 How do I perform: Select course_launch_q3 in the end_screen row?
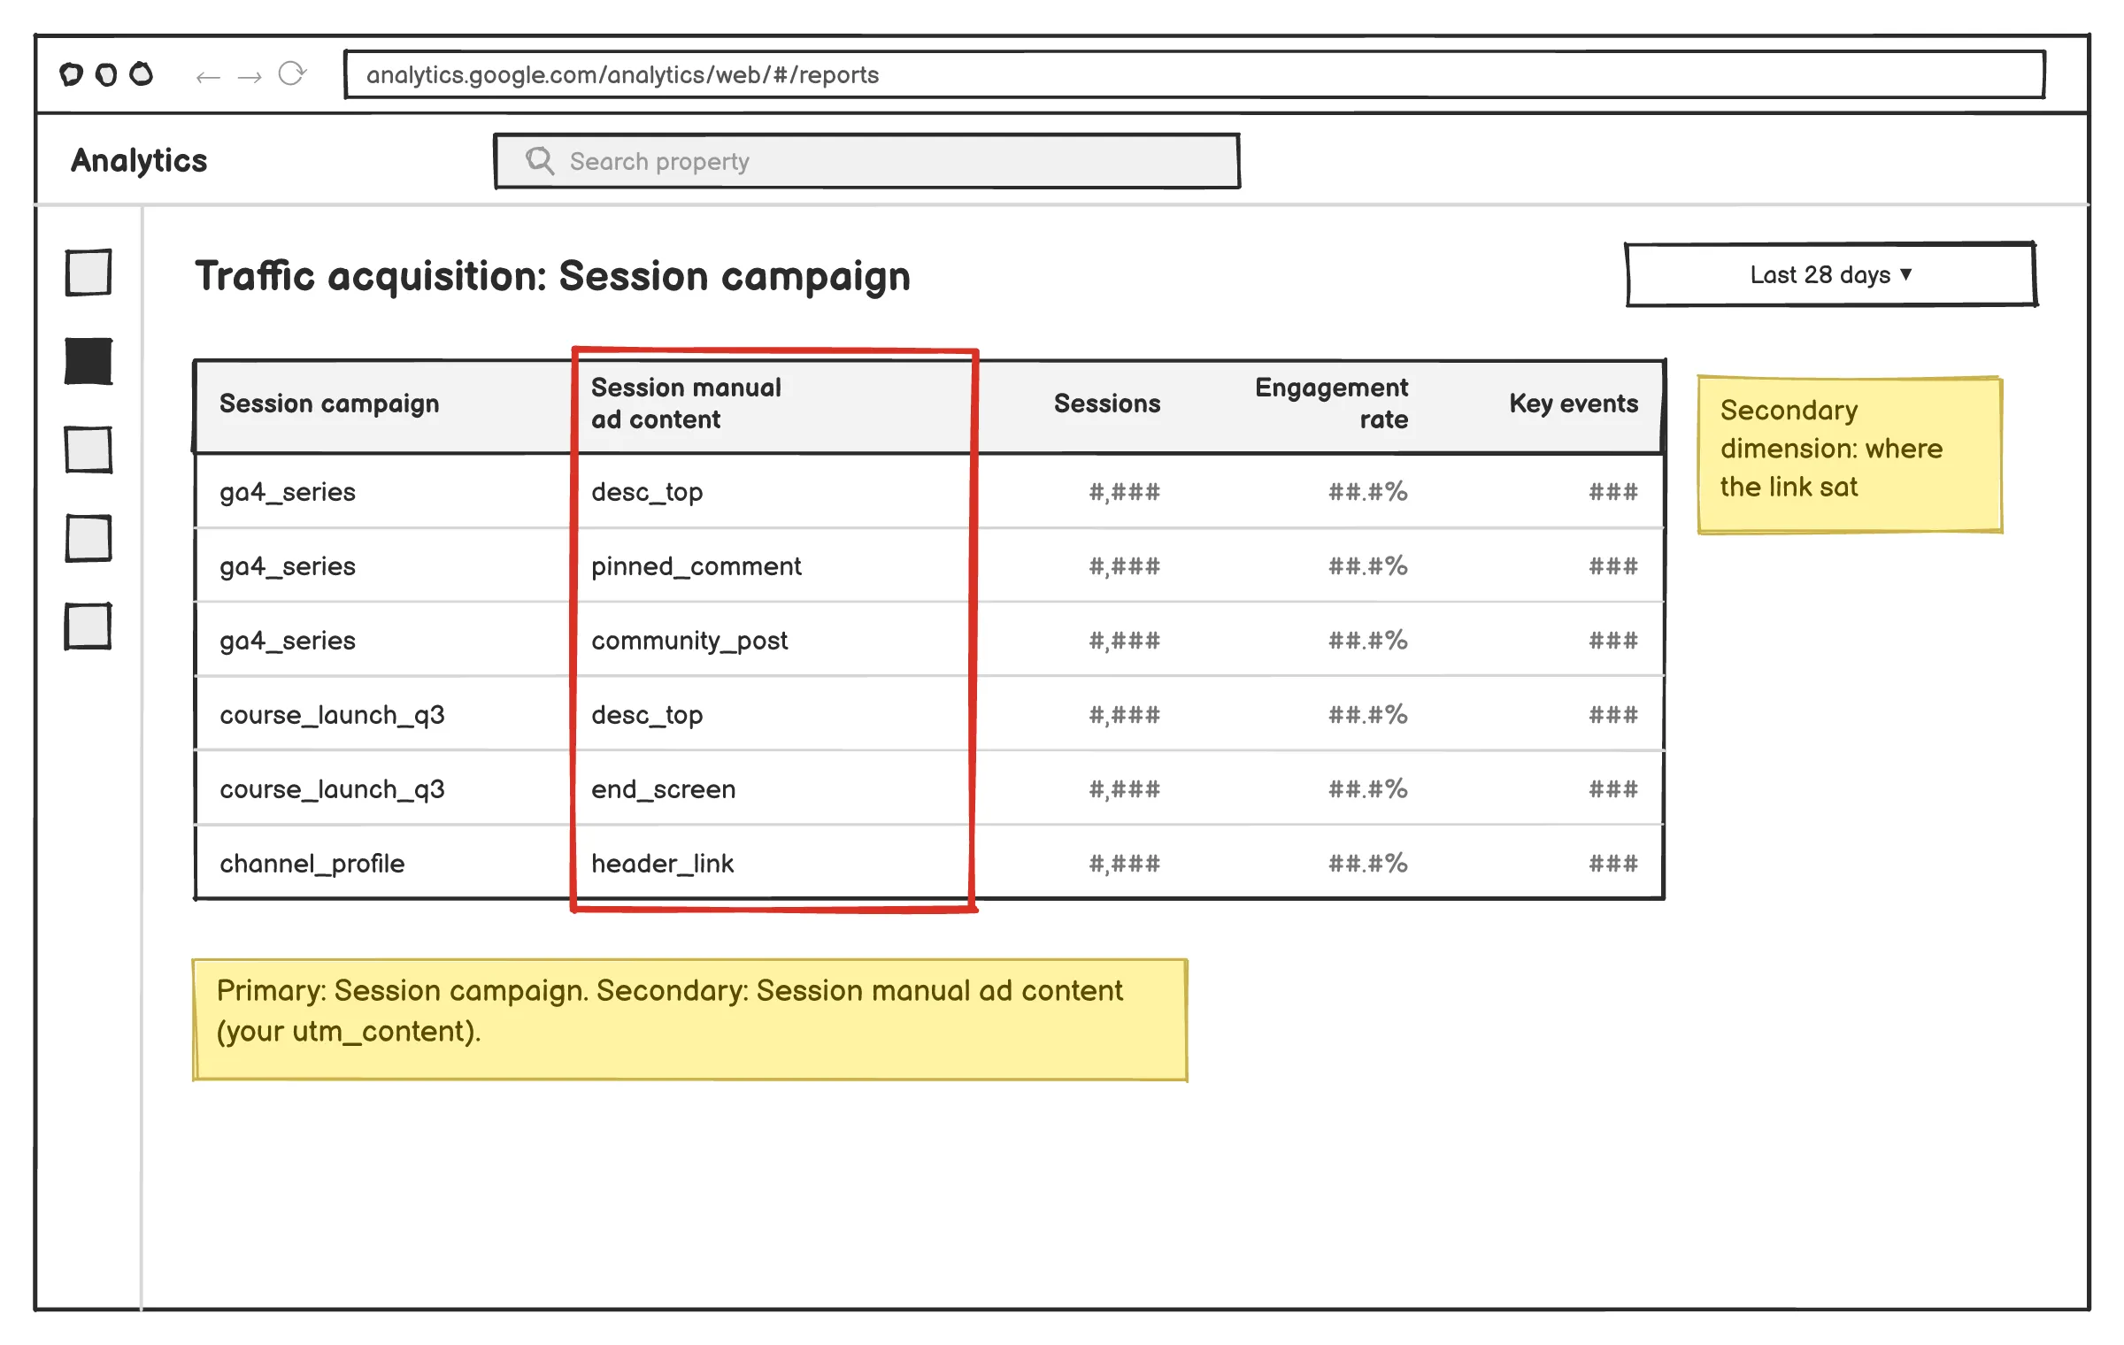coord(332,789)
